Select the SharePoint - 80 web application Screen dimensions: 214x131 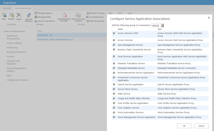pyautogui.click(x=45, y=35)
